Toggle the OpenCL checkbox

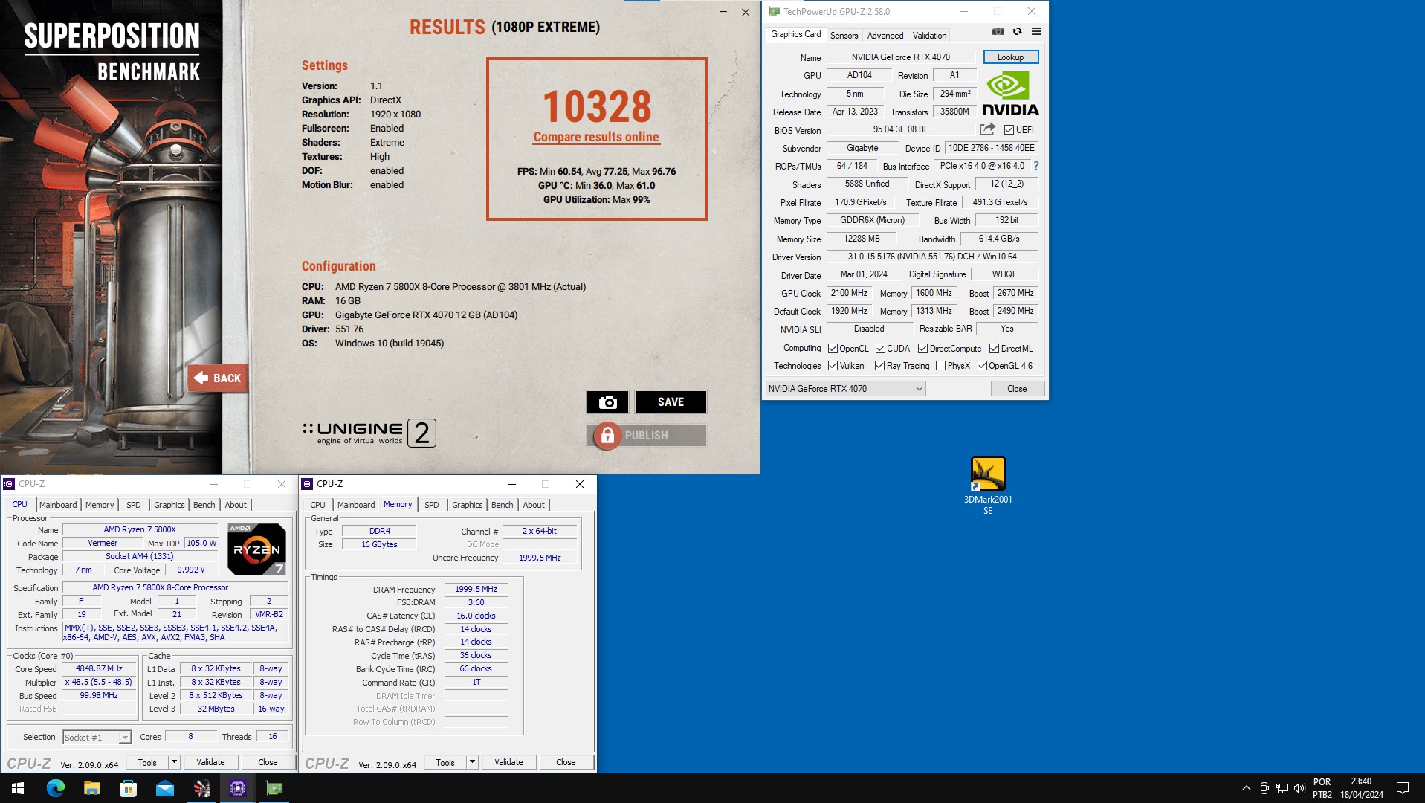tap(833, 349)
